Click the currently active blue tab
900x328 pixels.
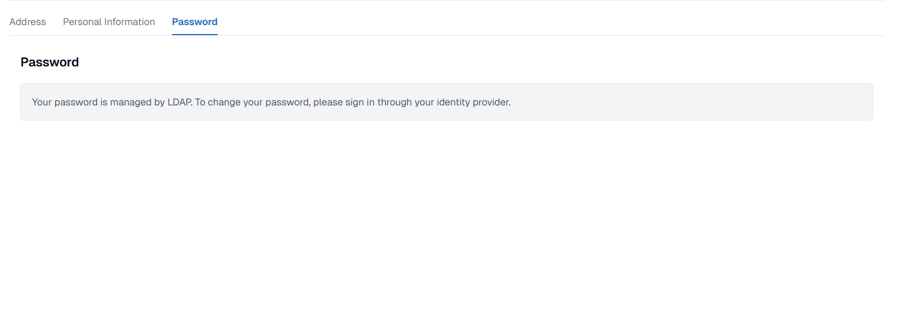[194, 22]
